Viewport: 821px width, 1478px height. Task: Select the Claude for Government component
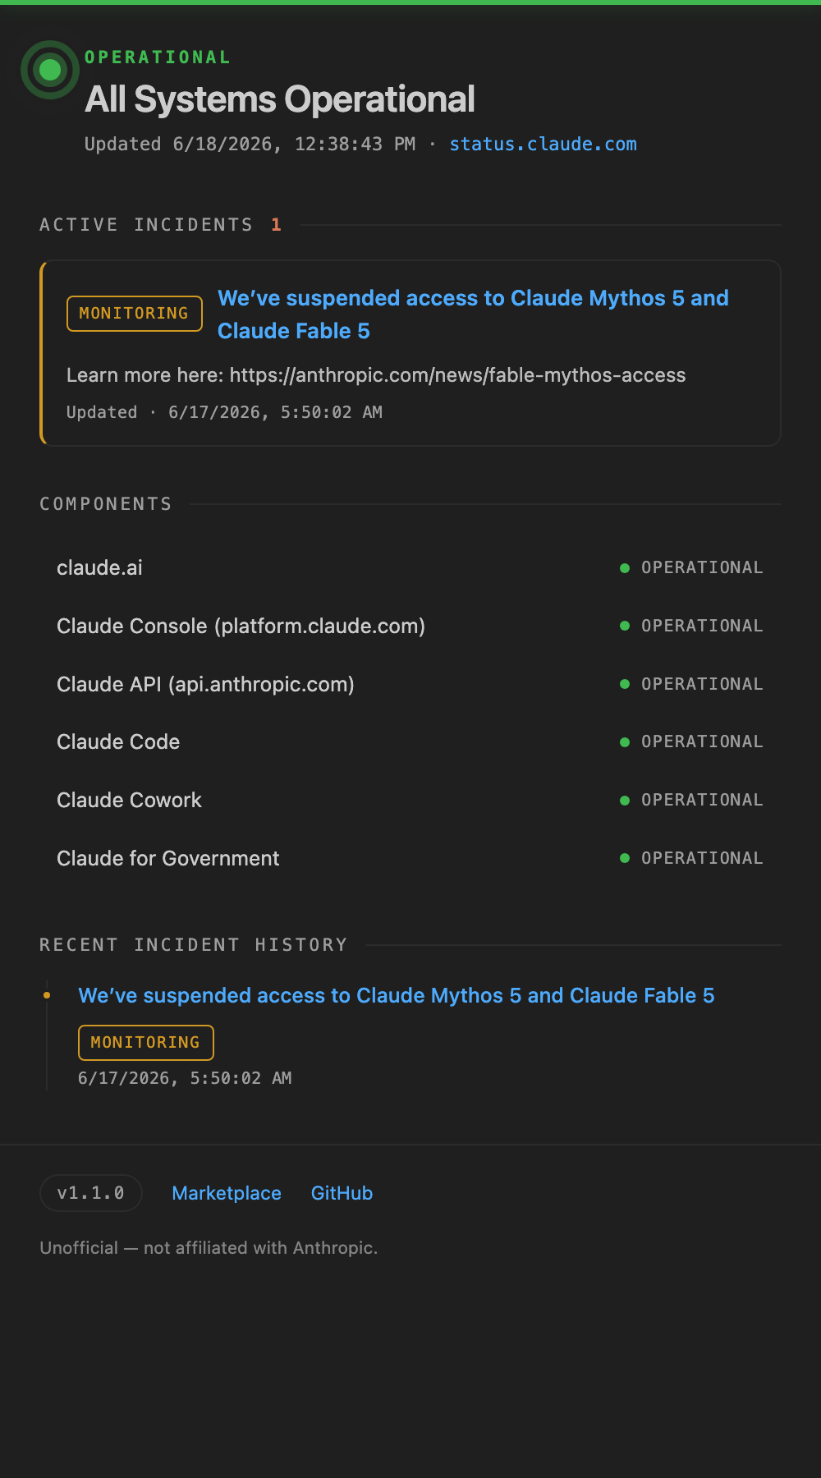410,858
